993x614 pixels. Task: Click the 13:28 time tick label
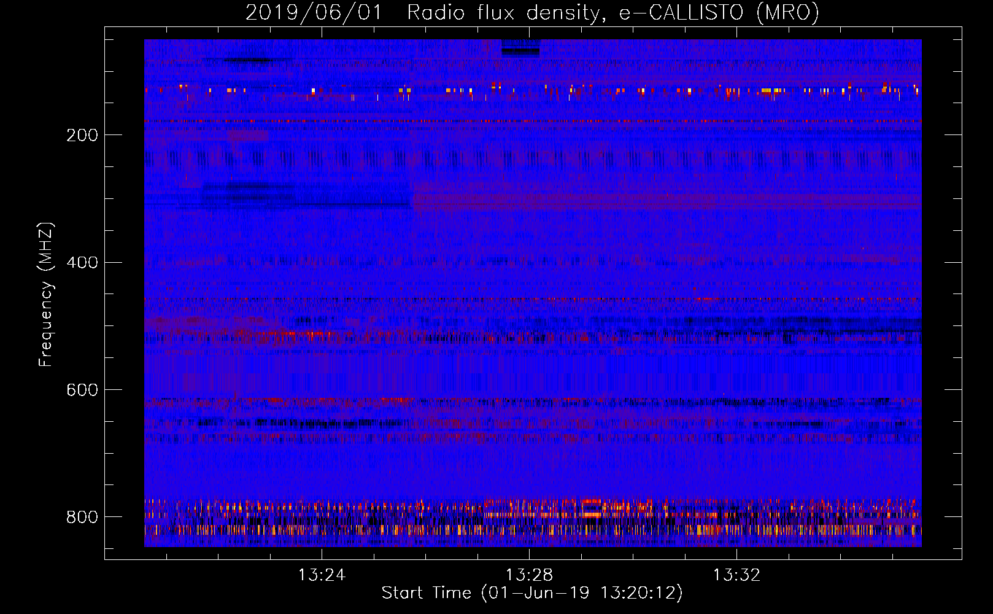[x=529, y=575]
